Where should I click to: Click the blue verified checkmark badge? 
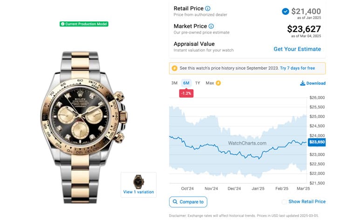[286, 11]
